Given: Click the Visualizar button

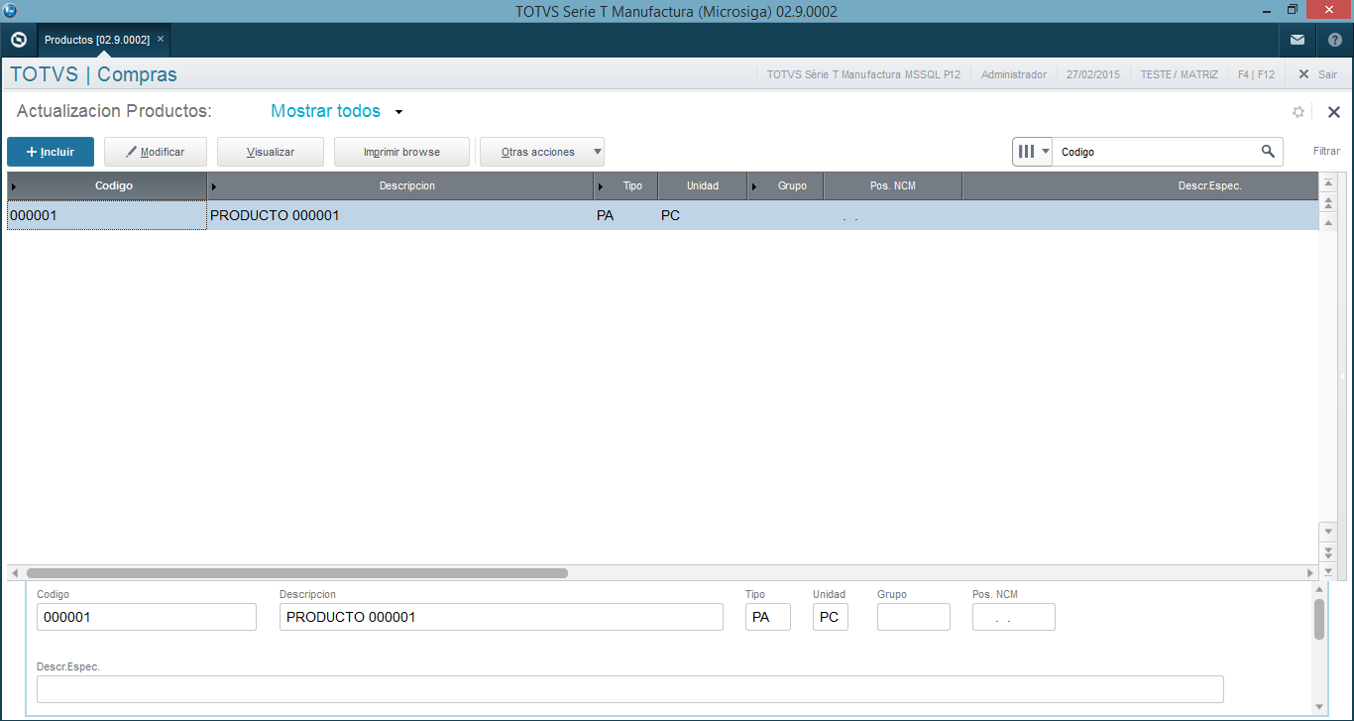Looking at the screenshot, I should point(271,152).
